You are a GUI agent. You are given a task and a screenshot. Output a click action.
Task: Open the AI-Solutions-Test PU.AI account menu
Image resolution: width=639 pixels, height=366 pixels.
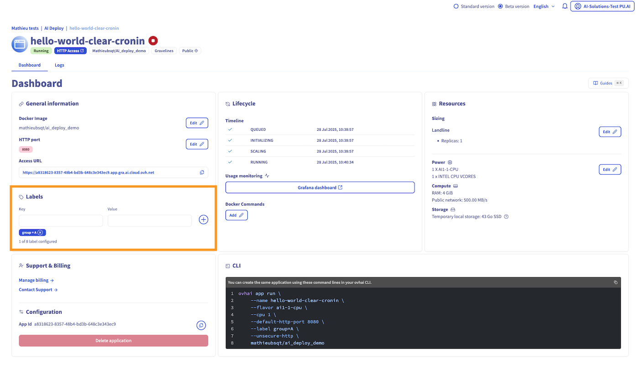pyautogui.click(x=602, y=6)
